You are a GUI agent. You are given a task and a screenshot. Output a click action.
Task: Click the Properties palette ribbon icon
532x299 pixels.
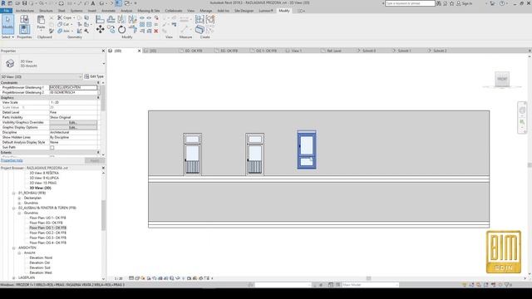pyautogui.click(x=24, y=30)
